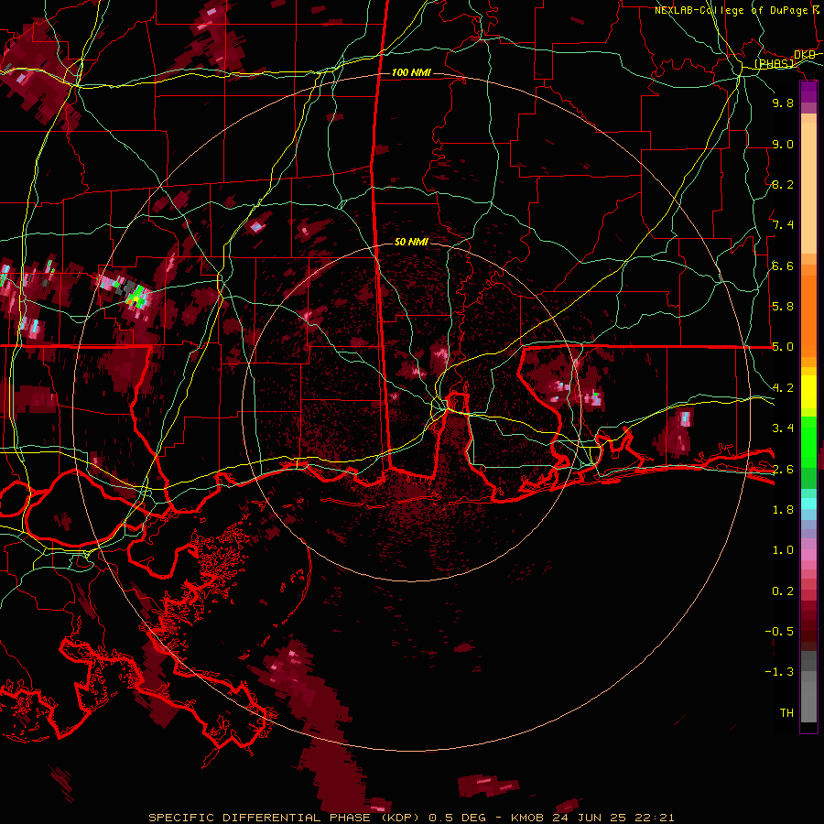Click the 9.0 color scale label

click(783, 144)
